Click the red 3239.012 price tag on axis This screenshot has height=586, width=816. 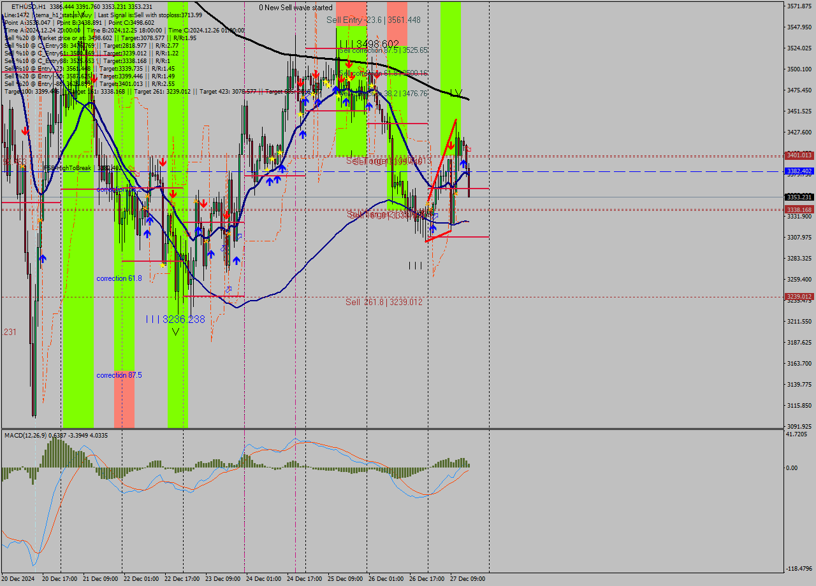pos(799,296)
